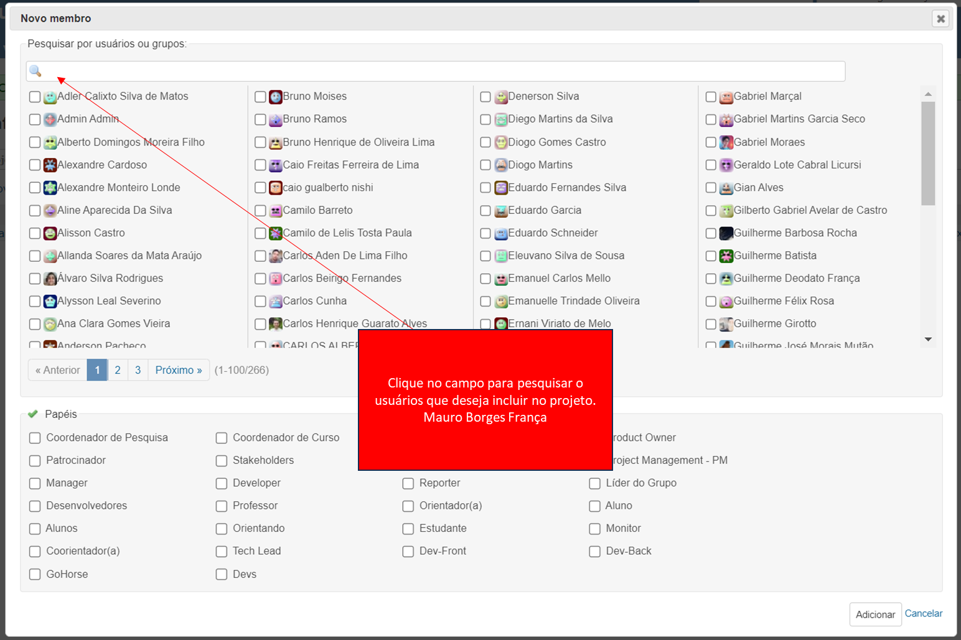Image resolution: width=961 pixels, height=640 pixels.
Task: Check the Developer role checkbox
Action: coord(222,483)
